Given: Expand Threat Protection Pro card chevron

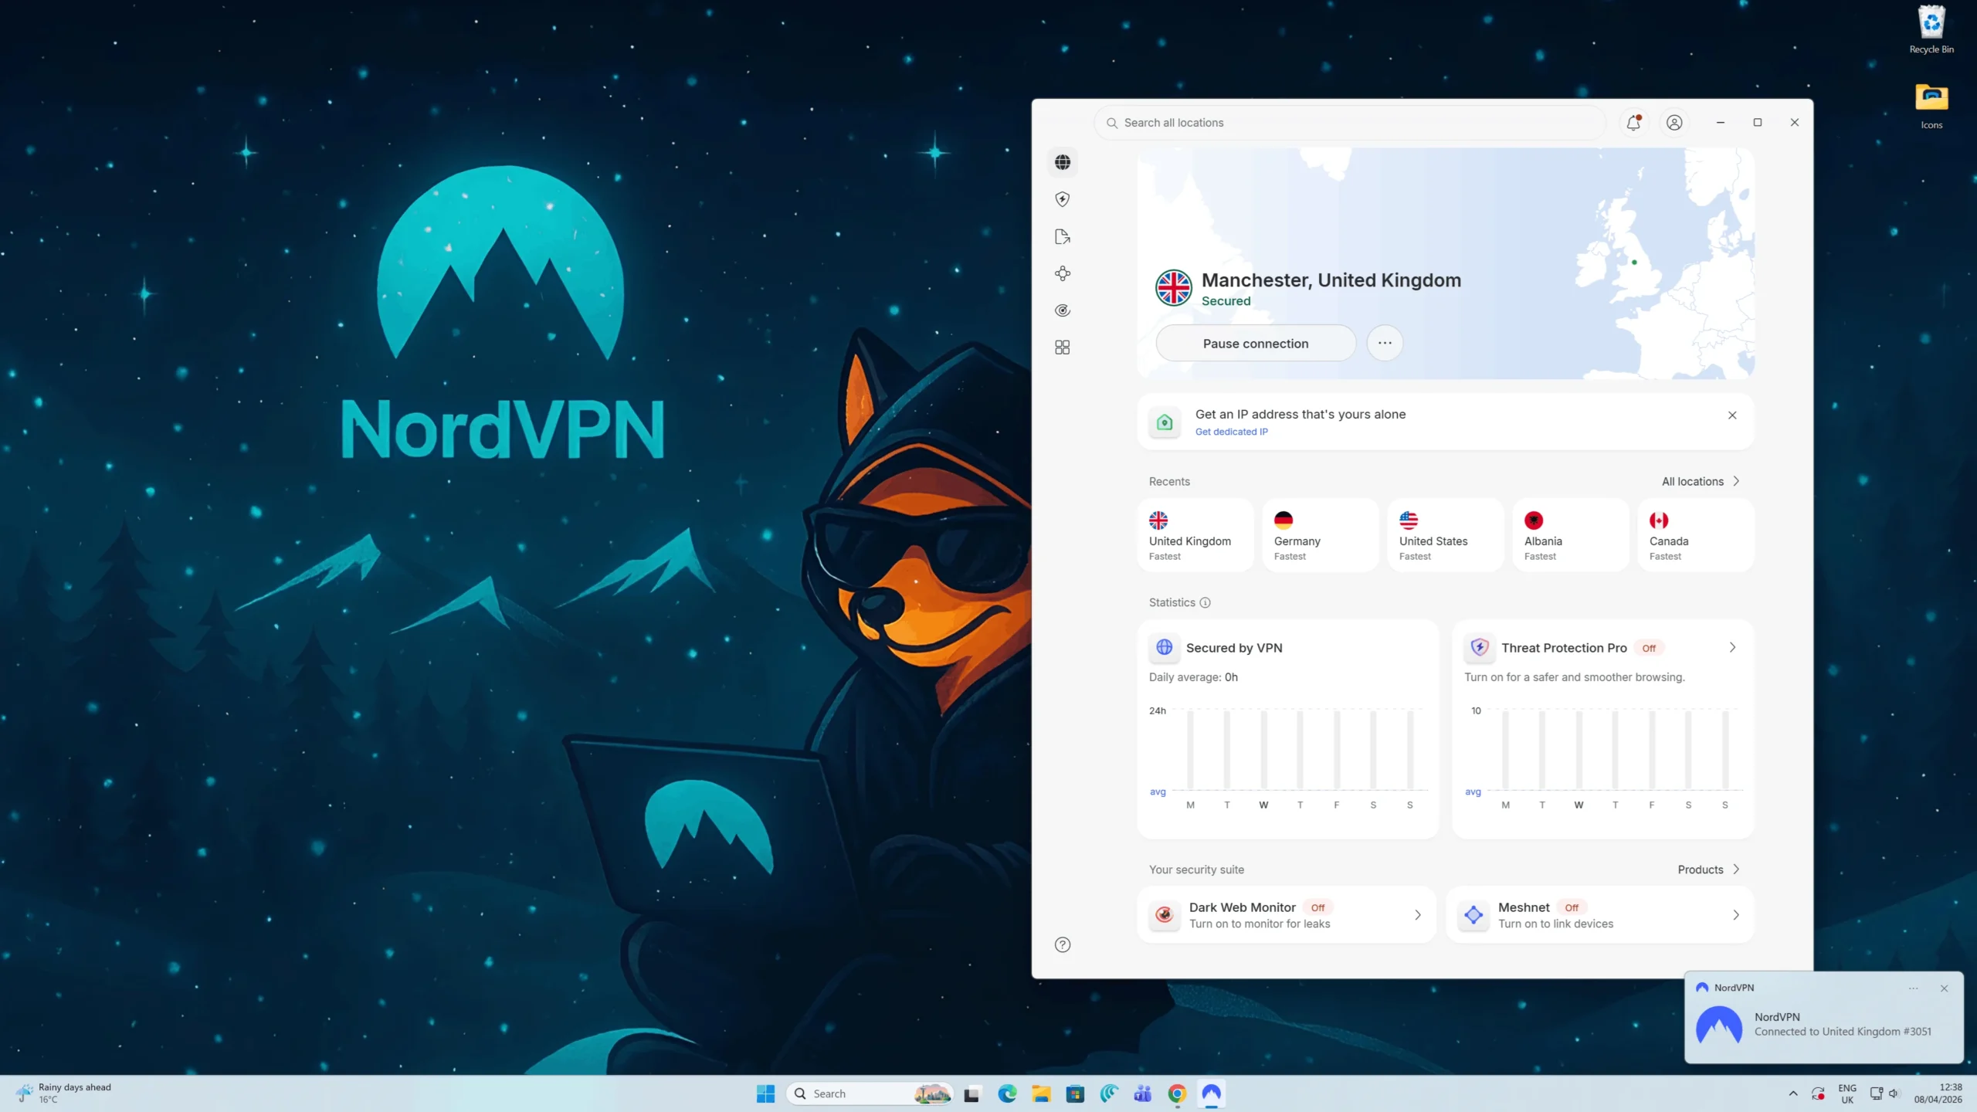Looking at the screenshot, I should pos(1732,647).
